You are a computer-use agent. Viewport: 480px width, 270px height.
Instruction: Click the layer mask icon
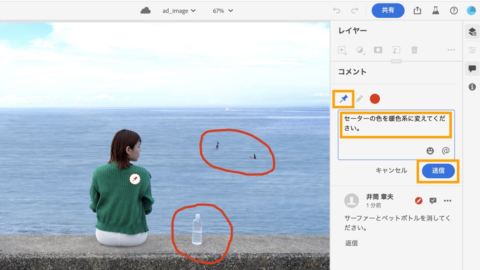tap(378, 49)
